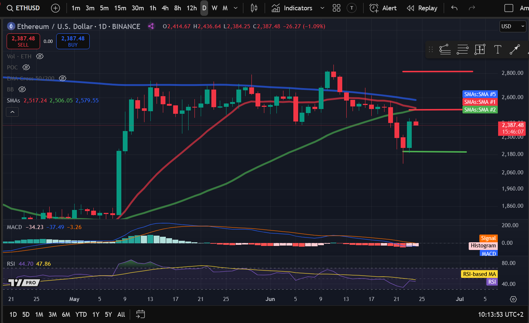Click the TradingView PRO logo
Screen dimensions: 529x323
point(24,283)
